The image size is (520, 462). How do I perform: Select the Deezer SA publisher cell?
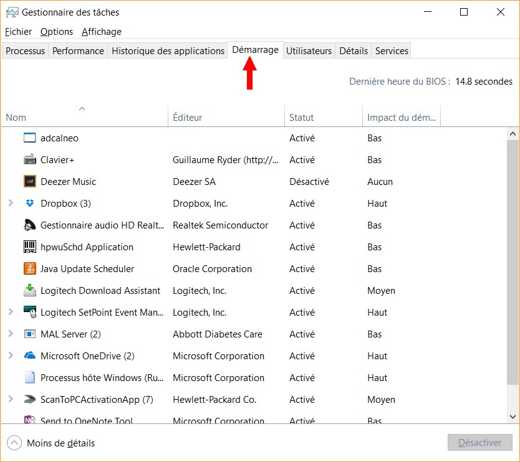point(194,181)
